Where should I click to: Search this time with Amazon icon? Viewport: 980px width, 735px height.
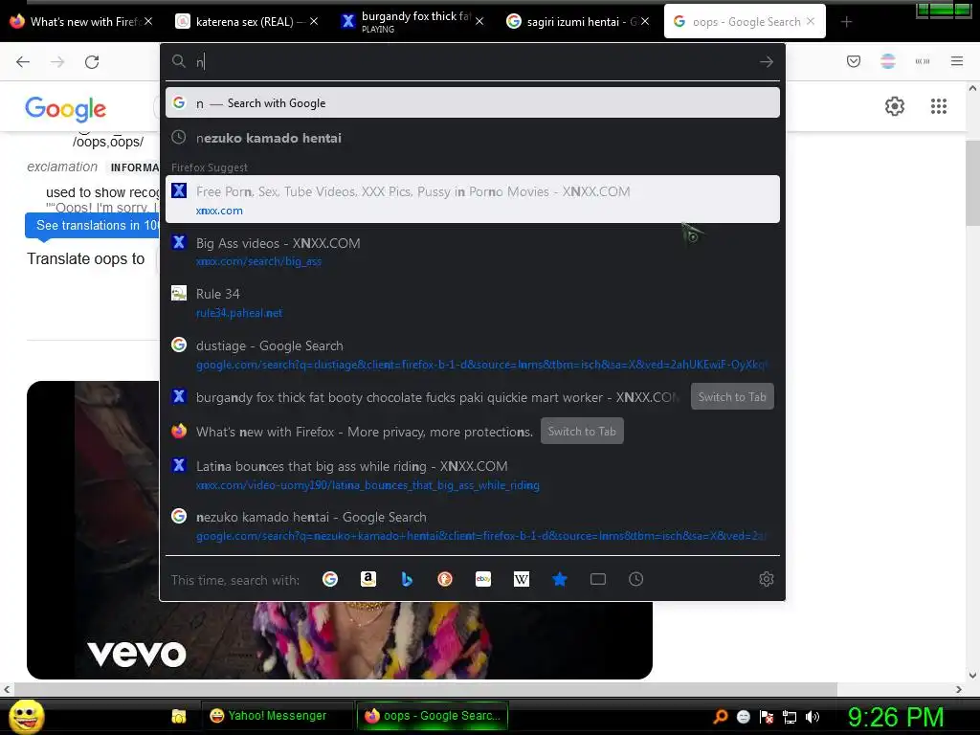pyautogui.click(x=368, y=579)
